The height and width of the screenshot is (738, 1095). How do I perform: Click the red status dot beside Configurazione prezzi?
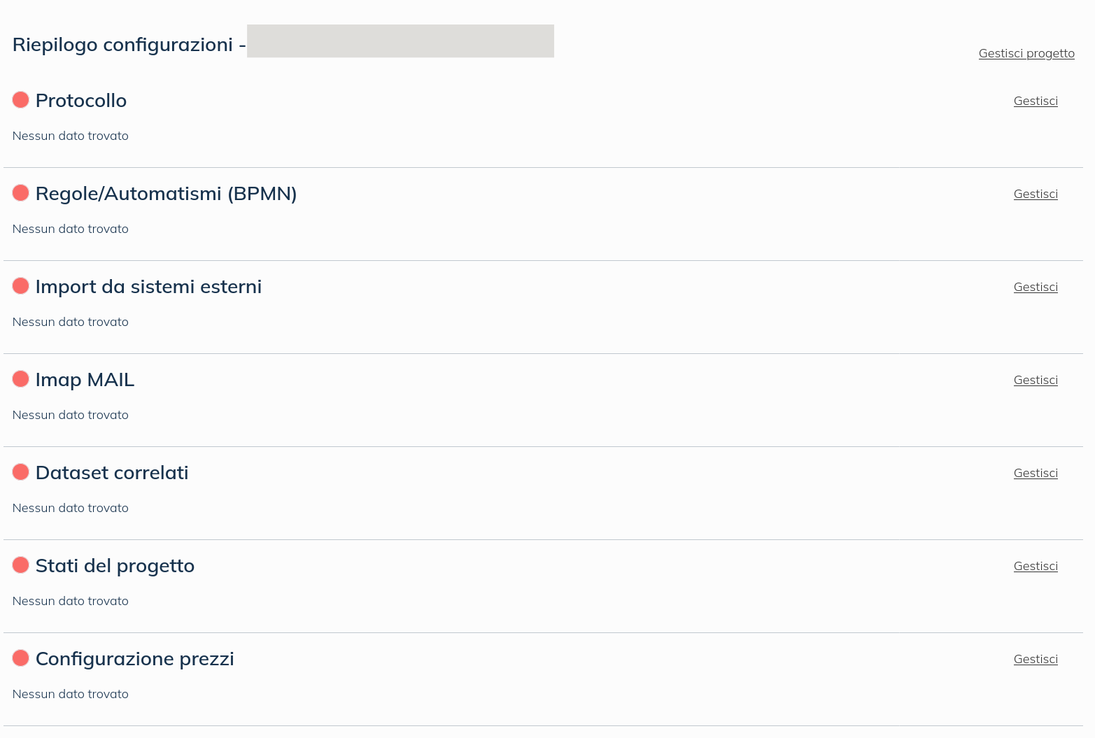click(x=21, y=658)
